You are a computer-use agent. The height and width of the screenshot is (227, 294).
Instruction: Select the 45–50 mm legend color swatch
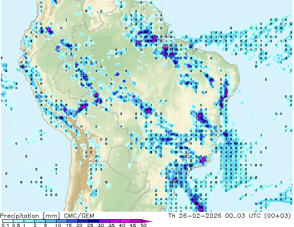pos(136,221)
